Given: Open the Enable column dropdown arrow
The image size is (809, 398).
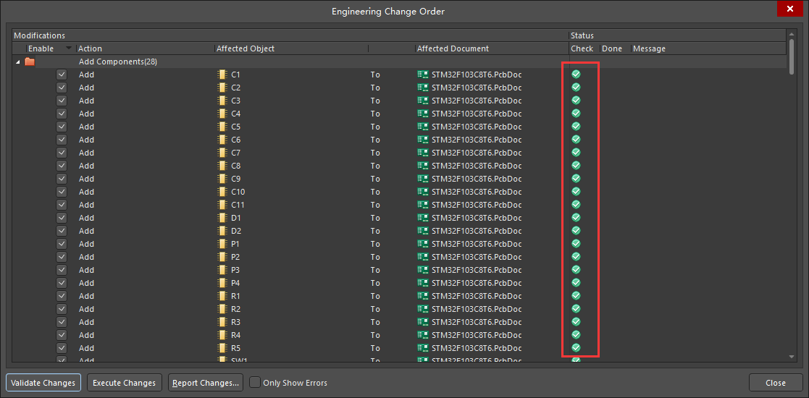Looking at the screenshot, I should (x=69, y=48).
